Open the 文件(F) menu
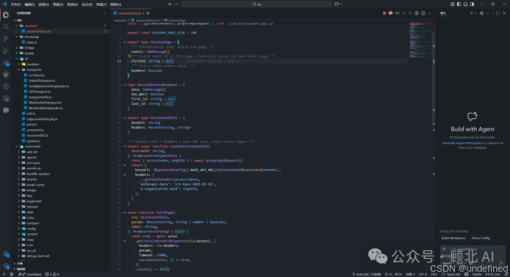This screenshot has height=277, width=510. point(16,4)
